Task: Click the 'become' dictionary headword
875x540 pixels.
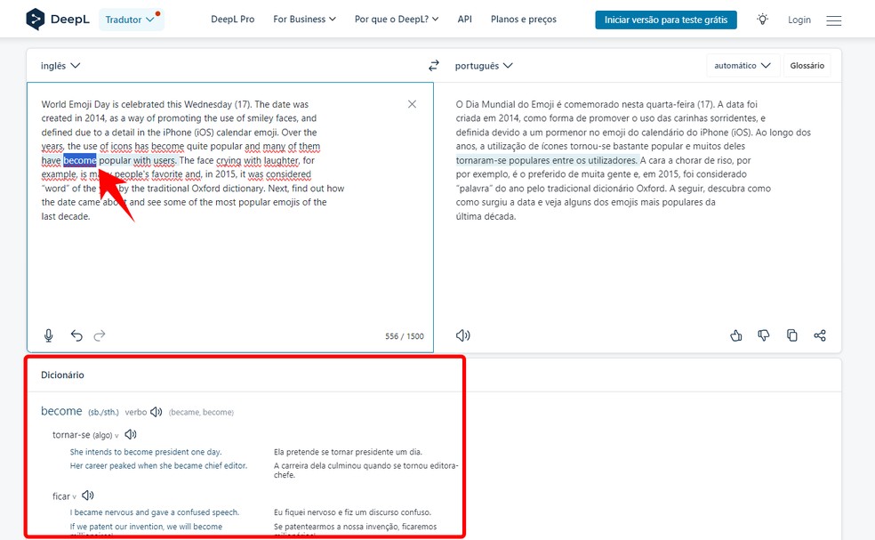Action: pos(61,411)
